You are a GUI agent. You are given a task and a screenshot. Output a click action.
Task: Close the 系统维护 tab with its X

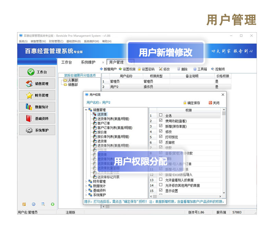[103, 62]
